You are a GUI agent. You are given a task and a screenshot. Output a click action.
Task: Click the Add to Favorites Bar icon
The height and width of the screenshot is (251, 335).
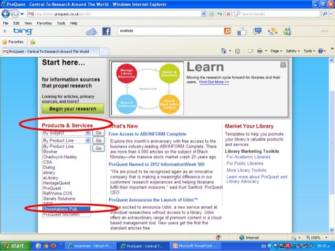click(x=33, y=42)
